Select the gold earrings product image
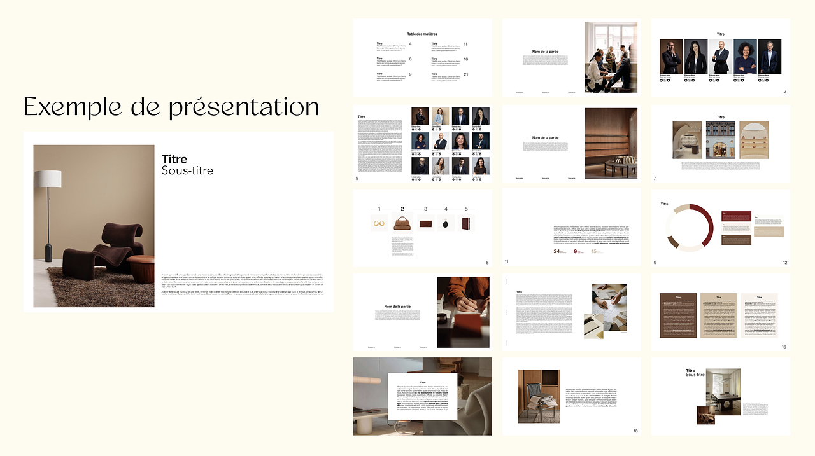 pos(379,223)
